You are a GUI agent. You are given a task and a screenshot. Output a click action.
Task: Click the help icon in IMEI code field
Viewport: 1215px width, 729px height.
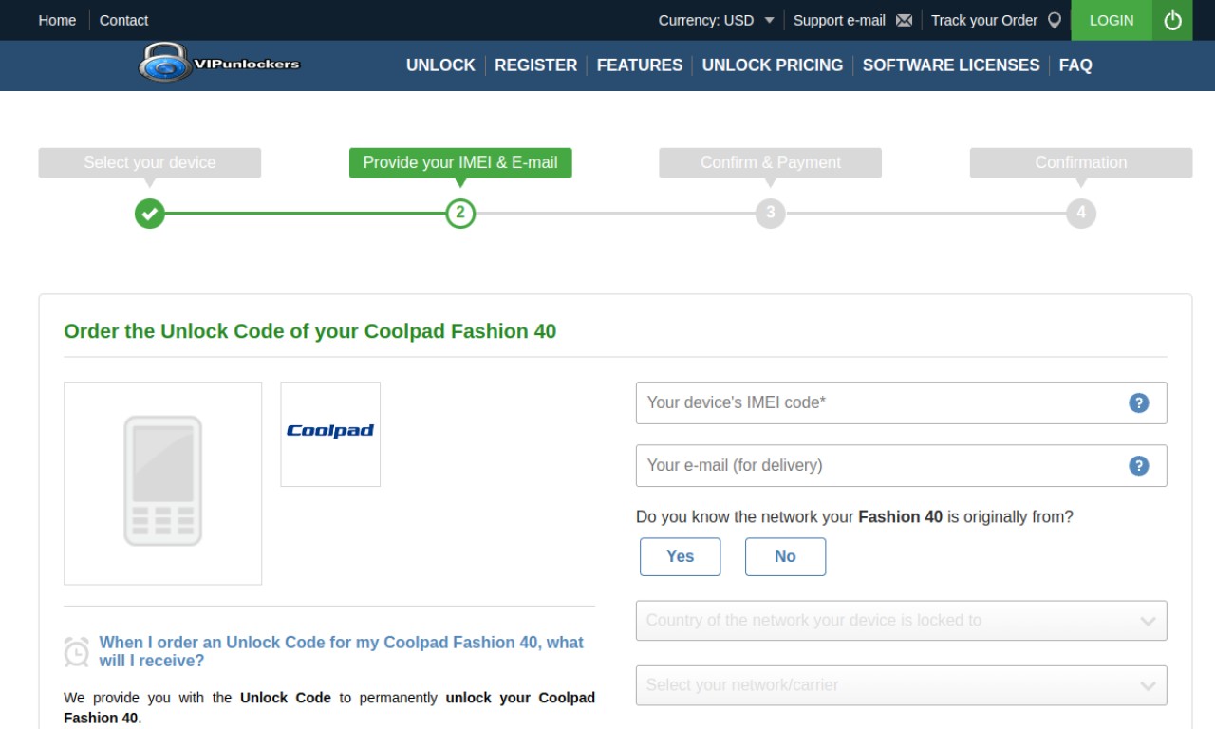[1139, 402]
